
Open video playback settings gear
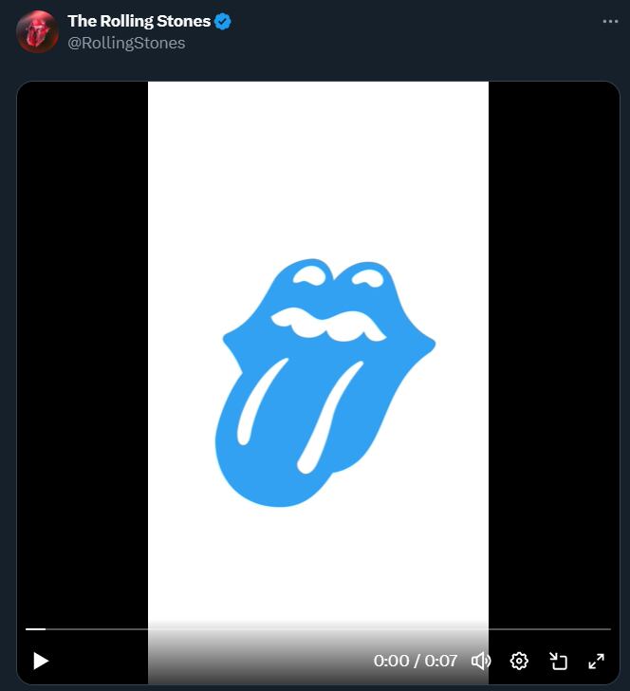coord(519,661)
